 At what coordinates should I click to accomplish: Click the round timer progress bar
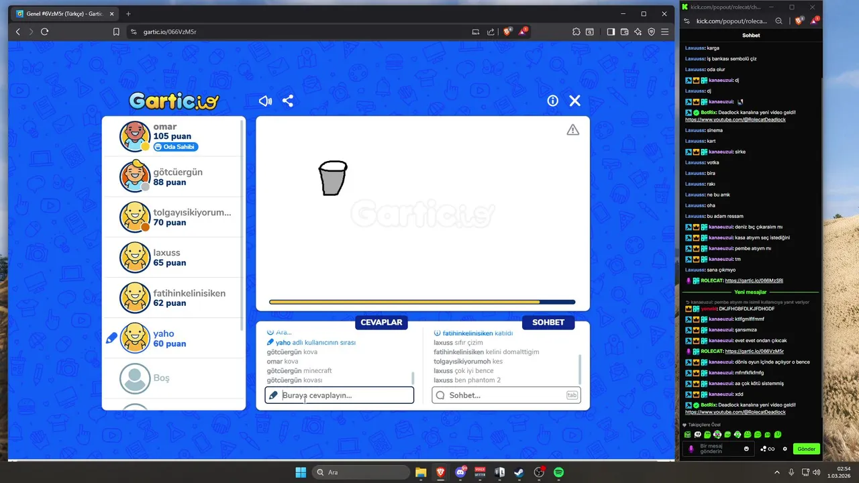(x=422, y=302)
